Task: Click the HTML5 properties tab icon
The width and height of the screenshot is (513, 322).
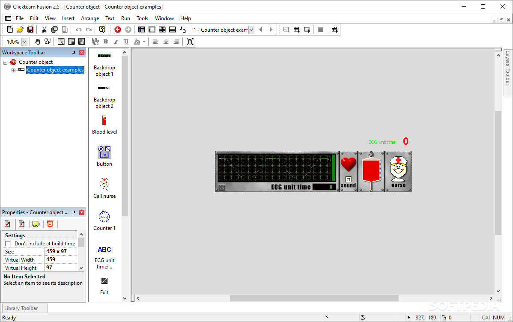Action: coord(50,224)
